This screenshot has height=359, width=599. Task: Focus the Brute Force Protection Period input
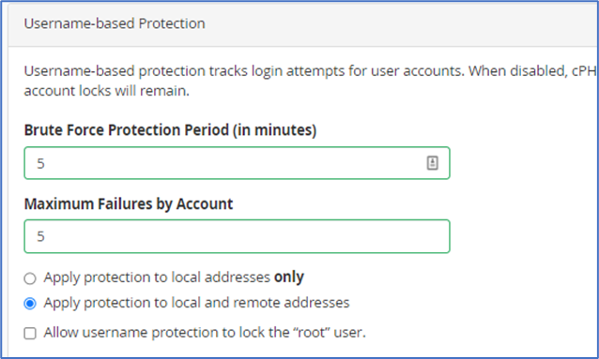click(237, 163)
